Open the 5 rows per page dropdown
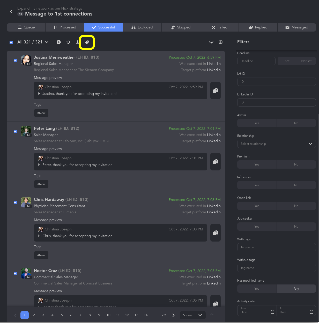The width and height of the screenshot is (319, 323). [193, 315]
